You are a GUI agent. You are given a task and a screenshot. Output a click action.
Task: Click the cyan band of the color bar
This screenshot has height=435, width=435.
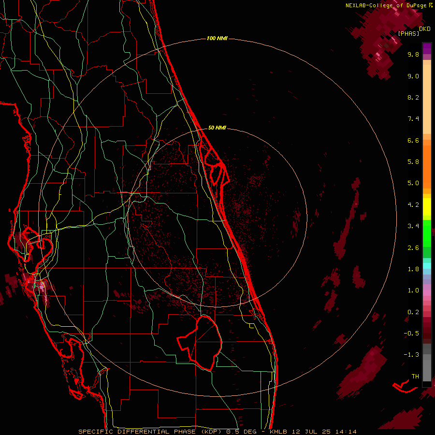point(427,266)
